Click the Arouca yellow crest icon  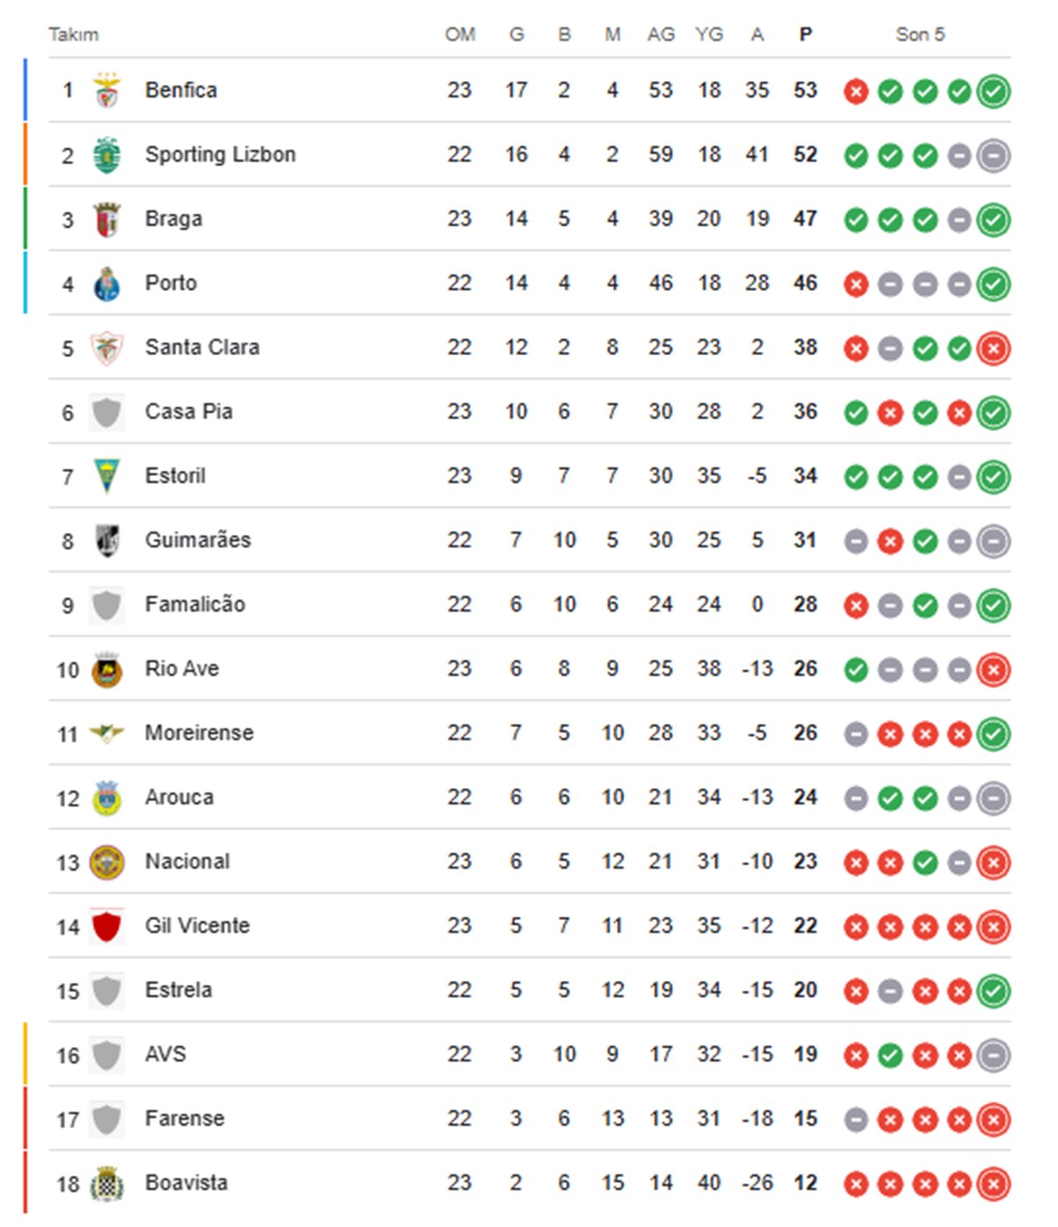[107, 798]
